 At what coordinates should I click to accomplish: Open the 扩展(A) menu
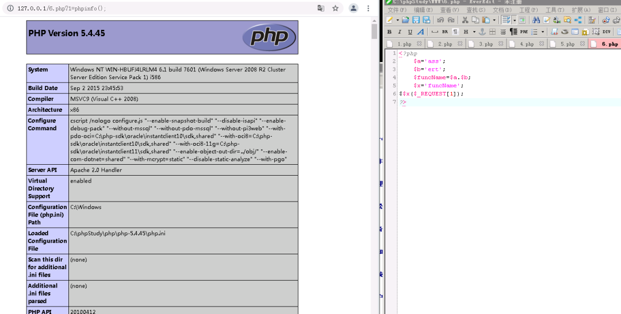point(581,10)
